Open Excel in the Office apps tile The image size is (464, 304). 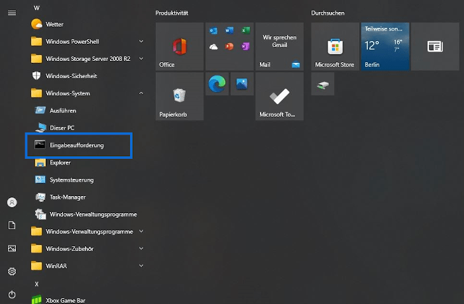246,30
